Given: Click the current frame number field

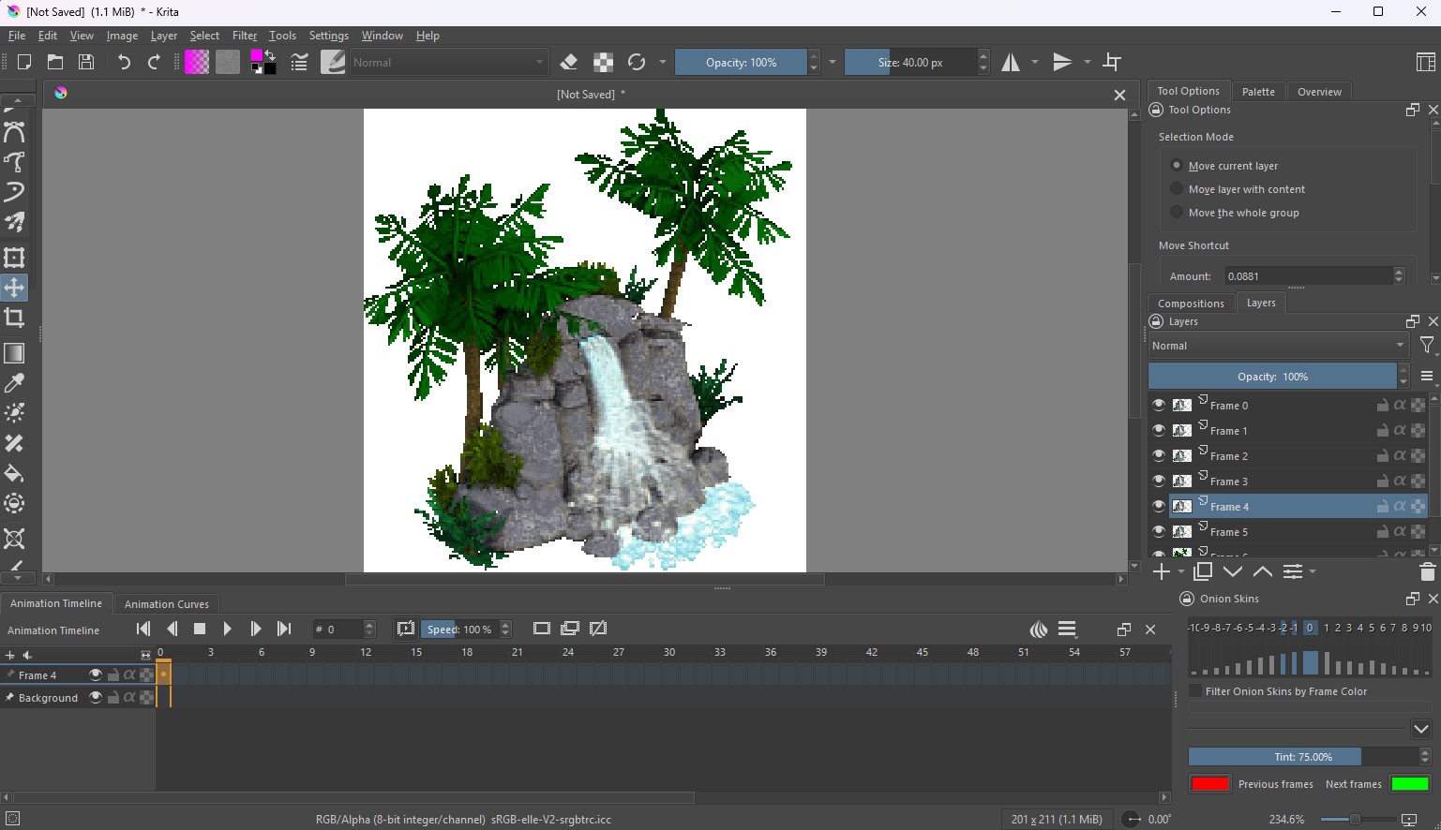Looking at the screenshot, I should [x=339, y=630].
